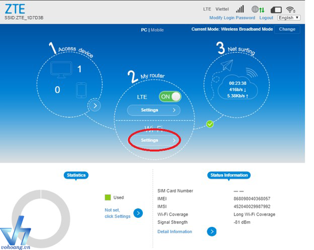
Task: Click the SIM Card Number label
Action: [175, 191]
